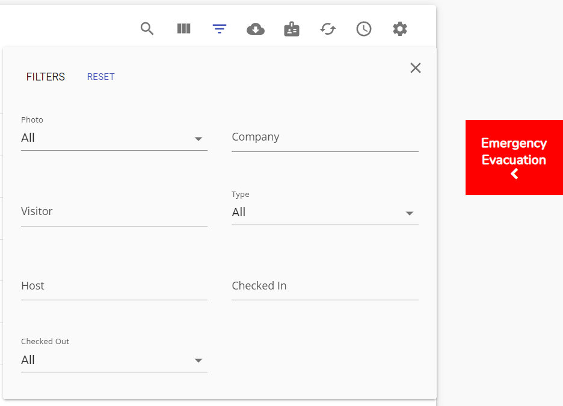The image size is (563, 406).
Task: Refresh the visitor list
Action: pos(327,28)
